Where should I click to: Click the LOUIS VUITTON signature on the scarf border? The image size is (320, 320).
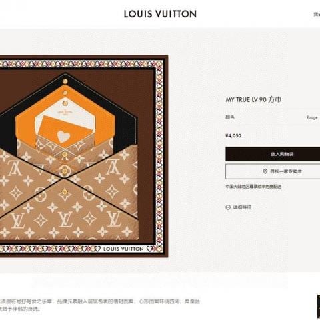(x=123, y=249)
